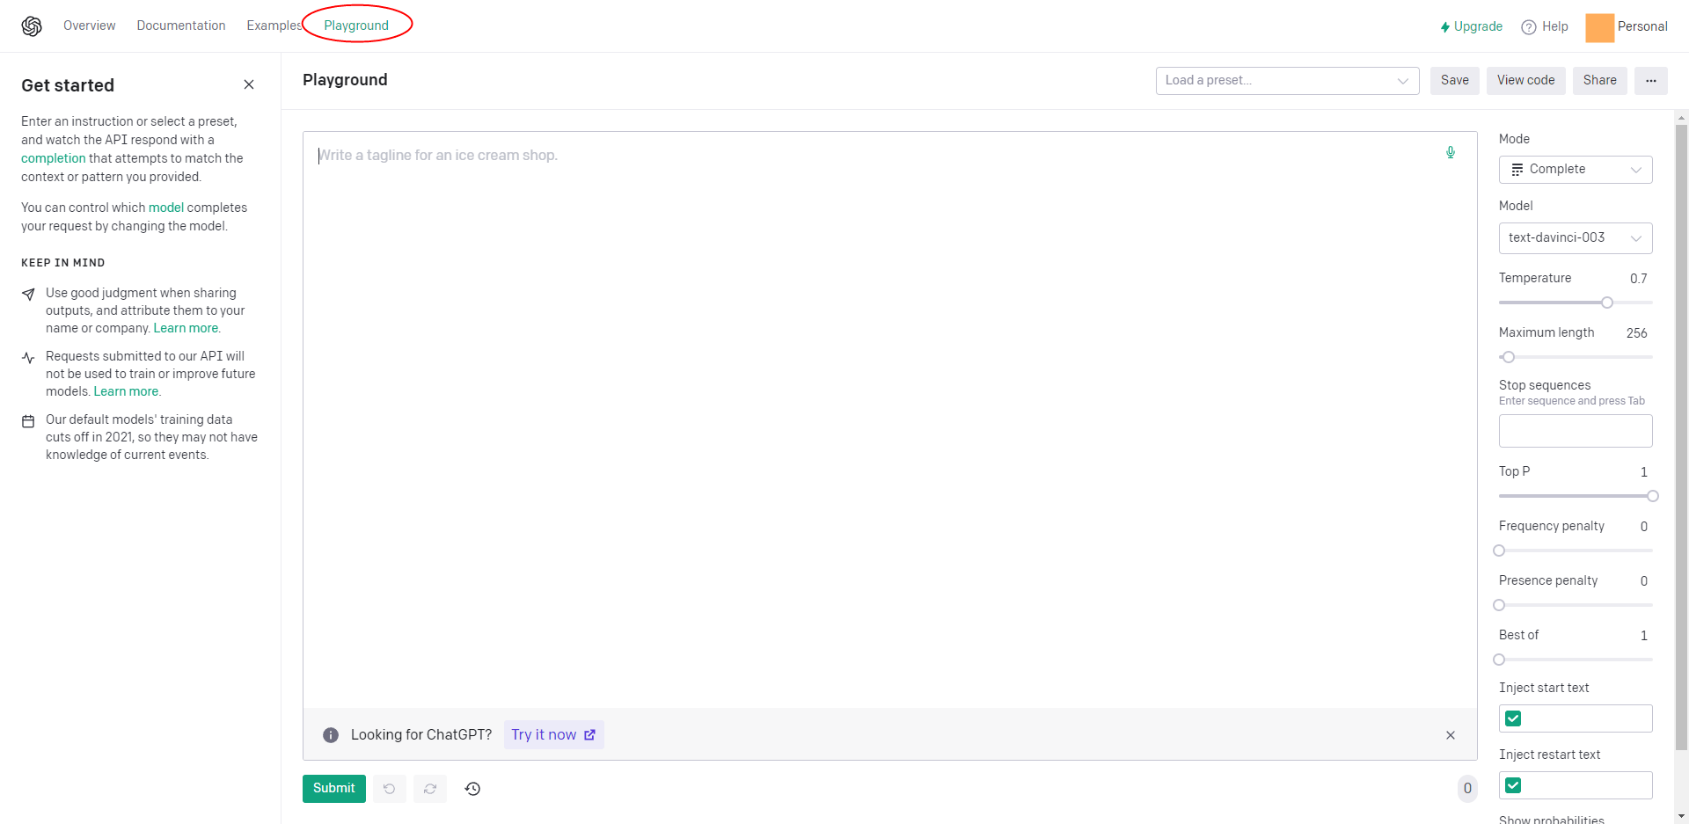This screenshot has height=824, width=1689.
Task: Expand the Load a preset dropdown
Action: [x=1286, y=81]
